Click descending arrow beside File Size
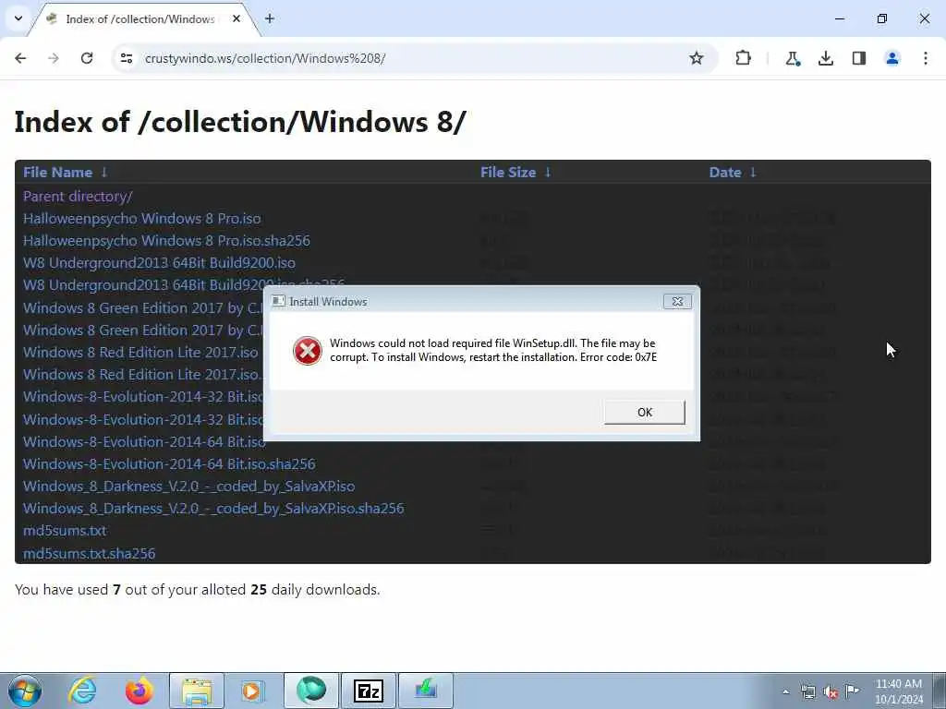 (x=548, y=173)
